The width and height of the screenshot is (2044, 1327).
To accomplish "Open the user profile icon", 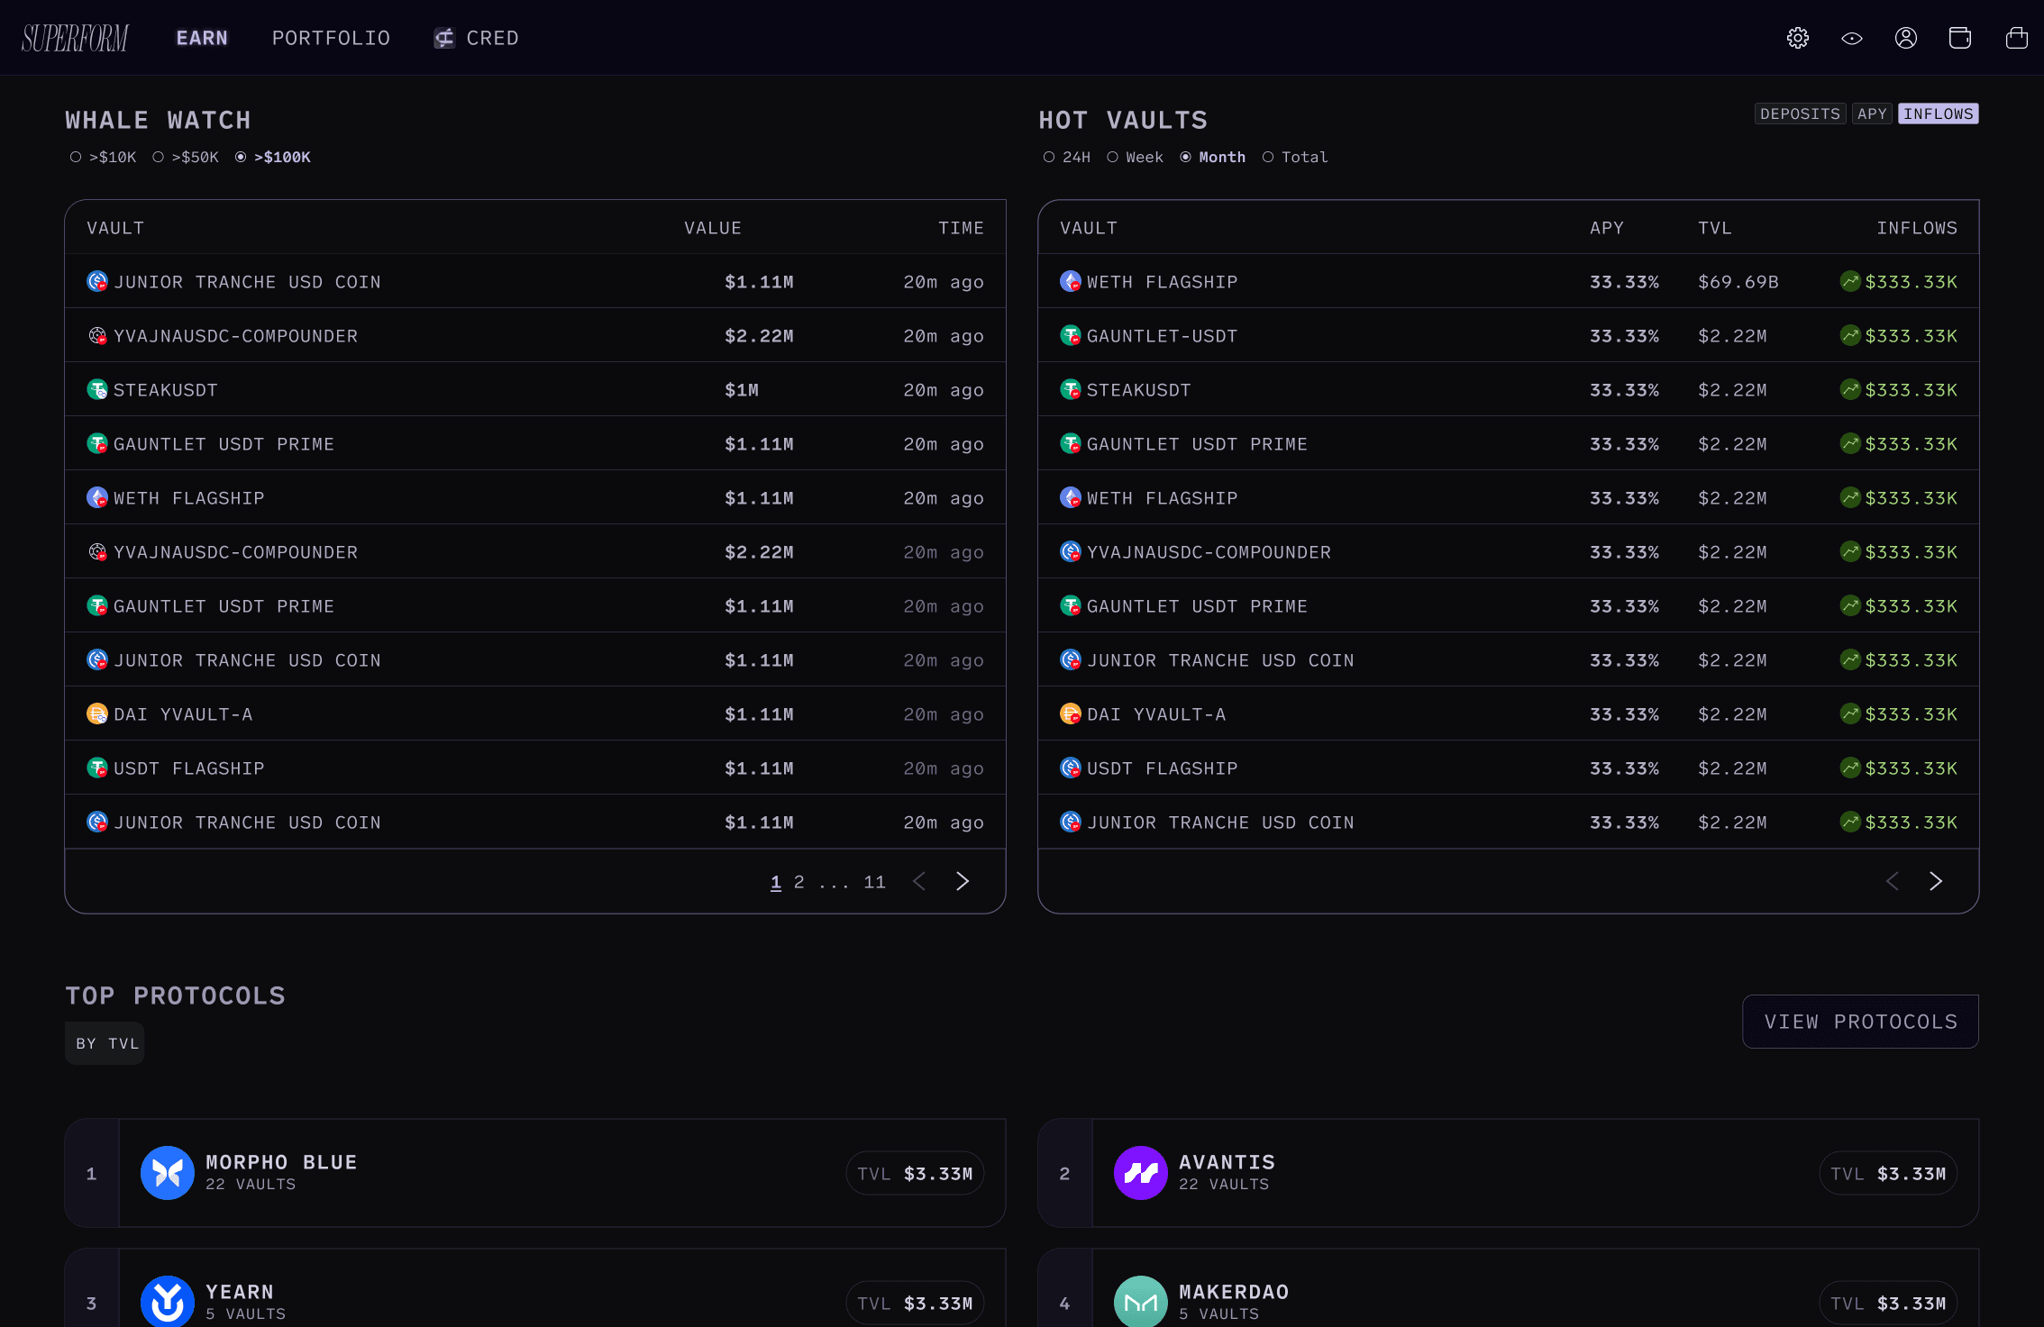I will pos(1905,38).
